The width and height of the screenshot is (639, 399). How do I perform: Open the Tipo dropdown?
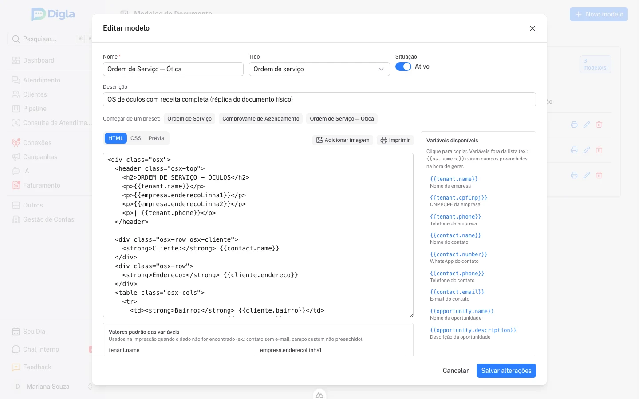319,69
